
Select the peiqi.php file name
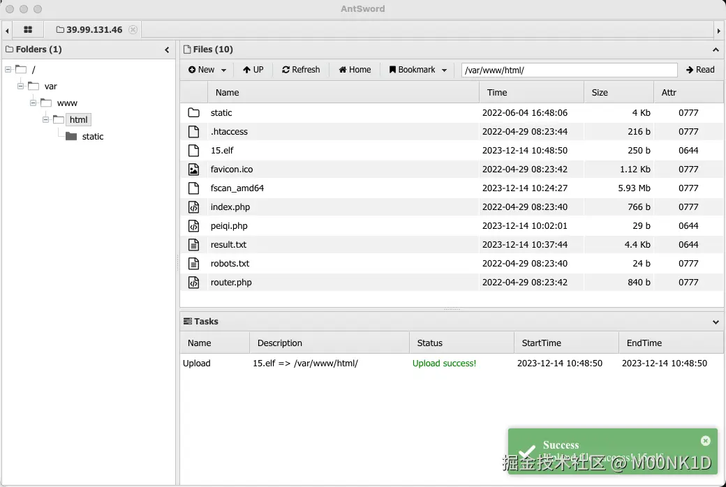click(229, 226)
